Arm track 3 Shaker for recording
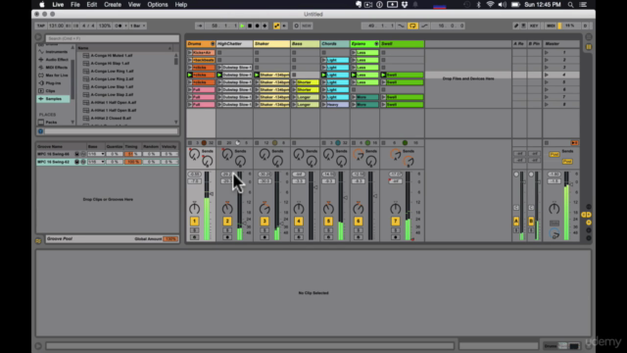This screenshot has width=627, height=353. 265,237
